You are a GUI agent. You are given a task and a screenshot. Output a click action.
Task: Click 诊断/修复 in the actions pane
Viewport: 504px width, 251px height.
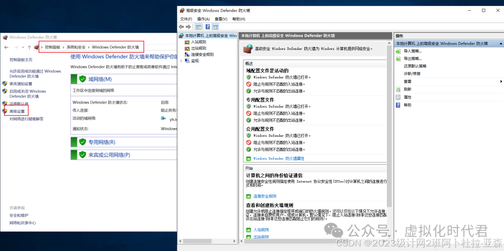(412, 74)
